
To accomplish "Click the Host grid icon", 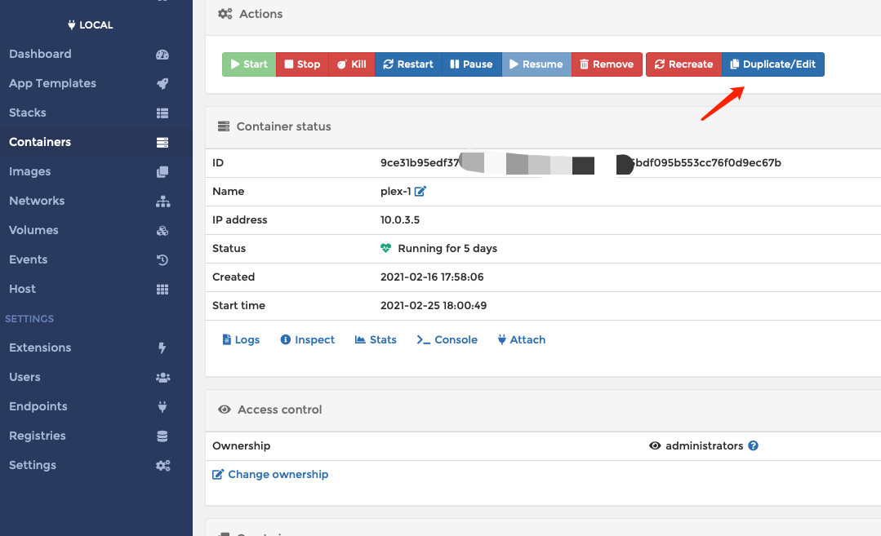I will (x=162, y=289).
